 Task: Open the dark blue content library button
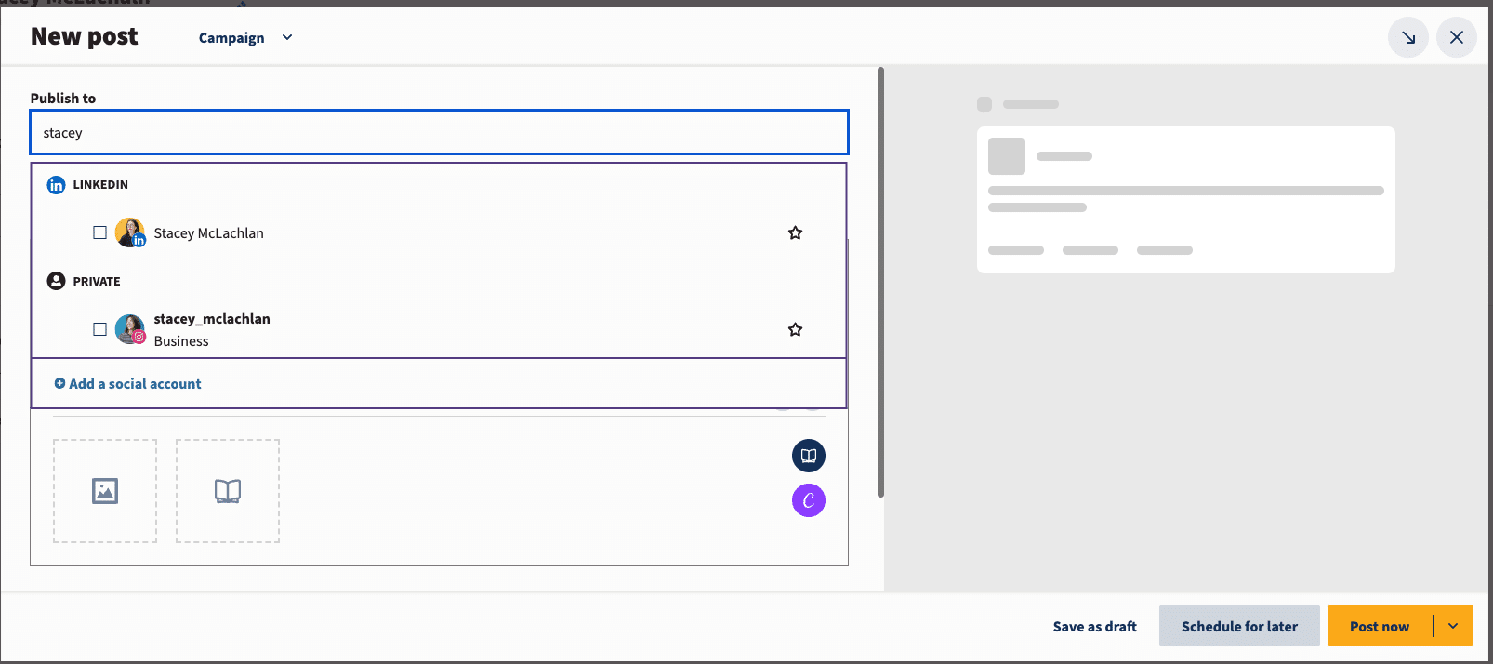pos(809,456)
